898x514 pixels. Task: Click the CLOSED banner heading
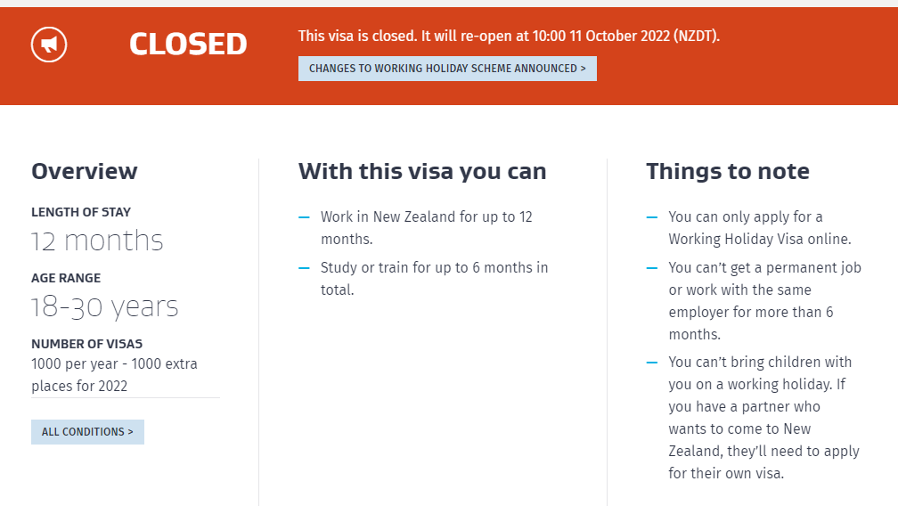(188, 44)
